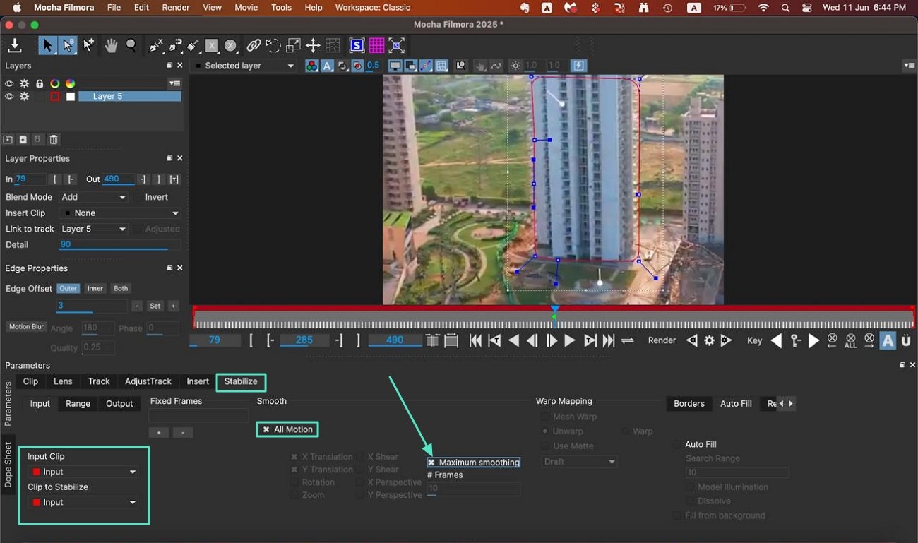Open the Draft quality dropdown
This screenshot has height=543, width=918.
(x=579, y=461)
